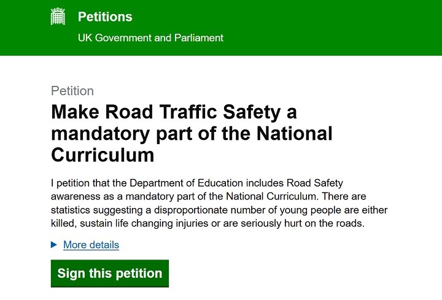
Task: Click 'Department of Education' in the description
Action: [x=186, y=183]
